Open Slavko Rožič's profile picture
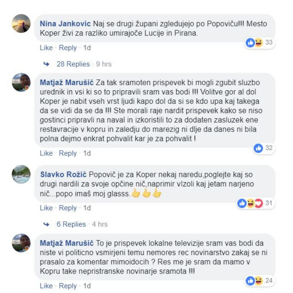This screenshot has width=293, height=293. pos(21,174)
